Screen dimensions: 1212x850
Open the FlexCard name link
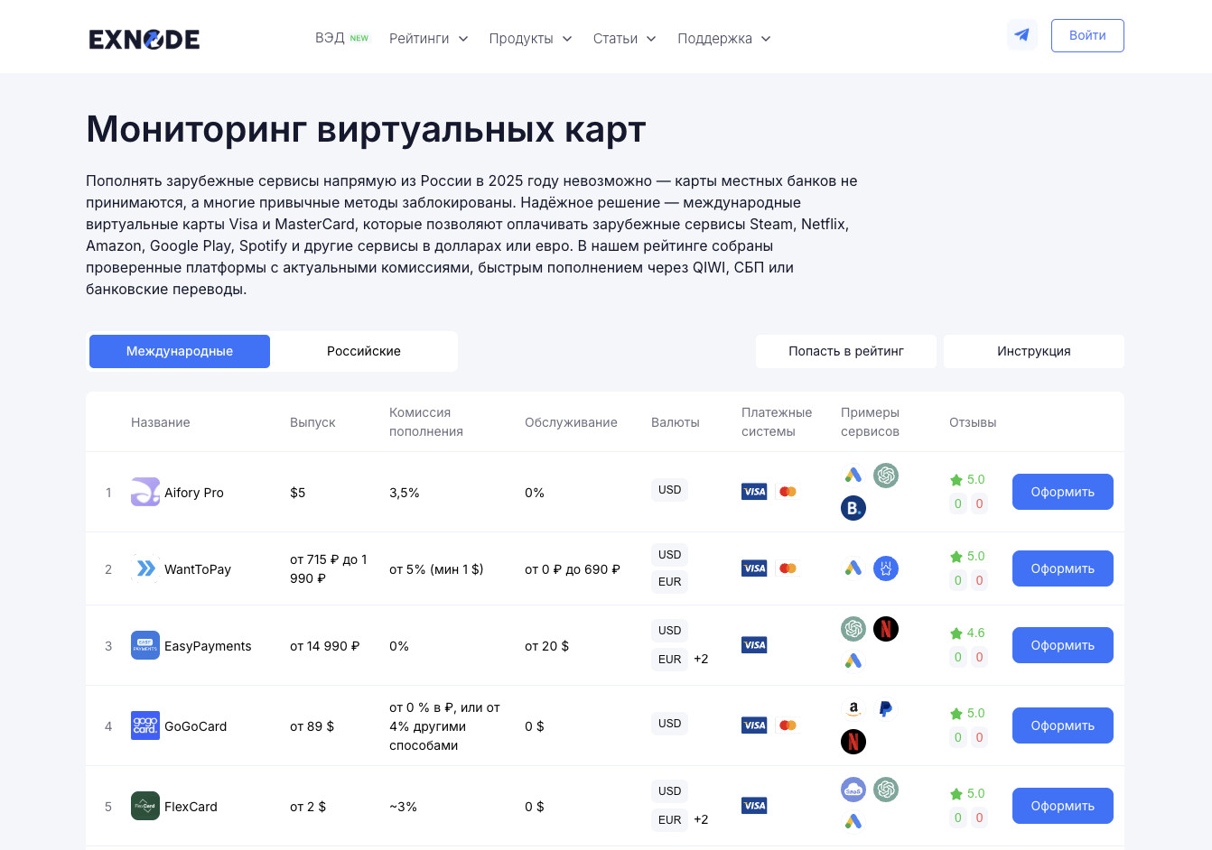click(x=191, y=807)
